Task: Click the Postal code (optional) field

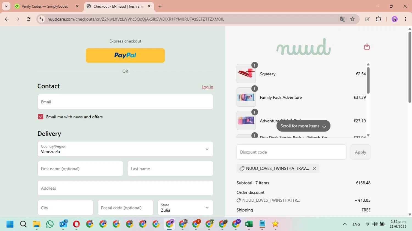Action: pos(125,208)
